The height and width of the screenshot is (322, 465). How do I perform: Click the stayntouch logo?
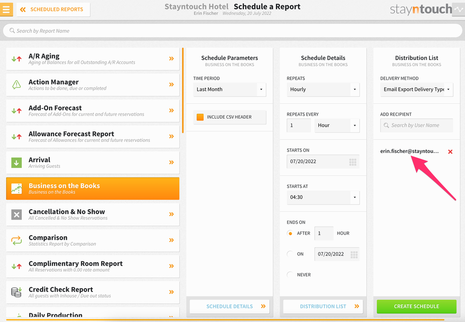[x=421, y=9]
